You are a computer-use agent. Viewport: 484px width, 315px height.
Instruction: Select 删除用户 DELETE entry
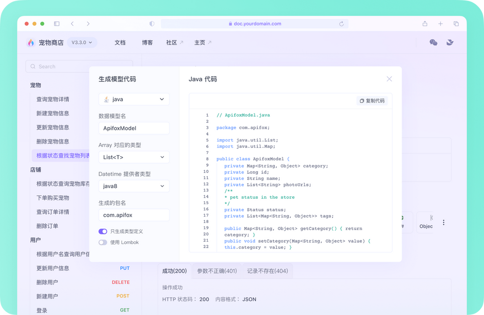(83, 282)
